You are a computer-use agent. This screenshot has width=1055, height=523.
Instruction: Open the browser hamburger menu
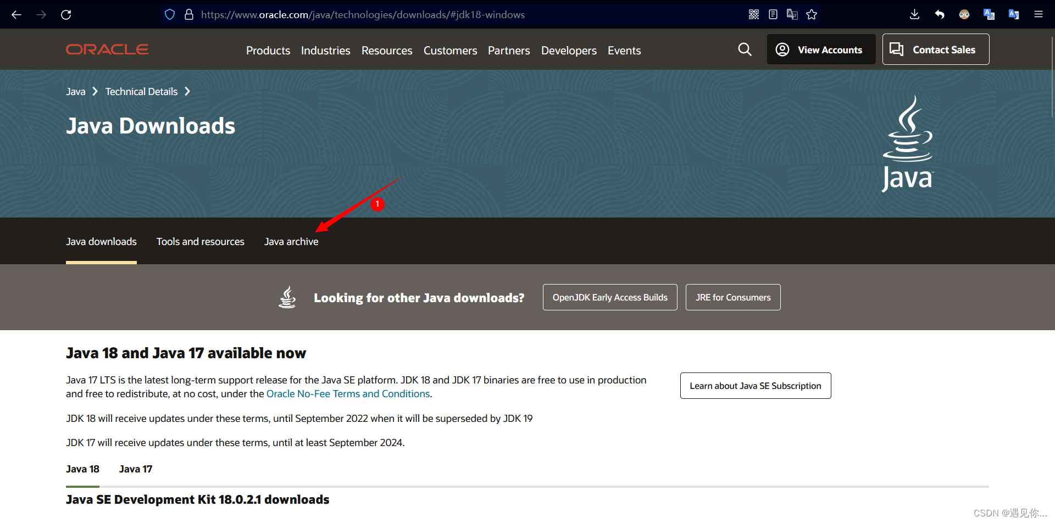[1039, 15]
